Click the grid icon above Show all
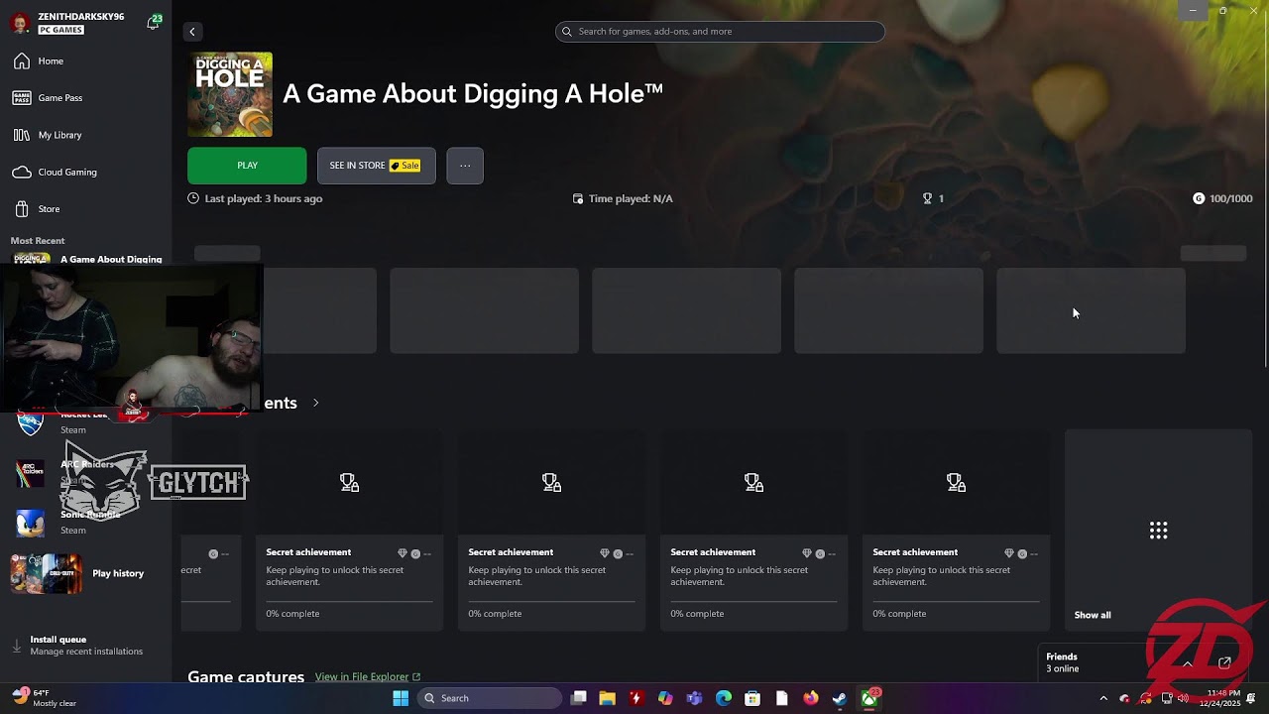The image size is (1269, 714). [1159, 530]
